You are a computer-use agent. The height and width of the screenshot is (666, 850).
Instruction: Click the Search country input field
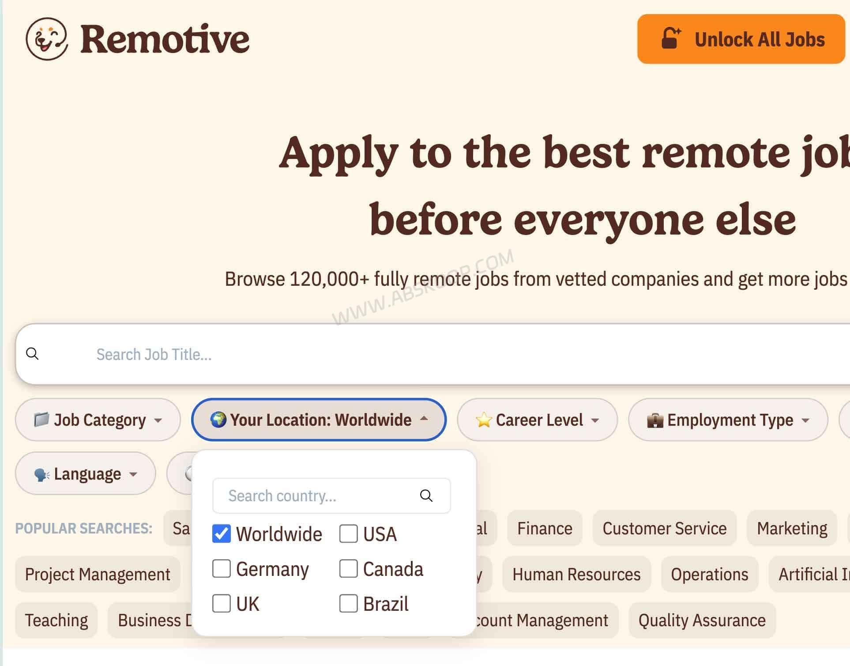331,496
